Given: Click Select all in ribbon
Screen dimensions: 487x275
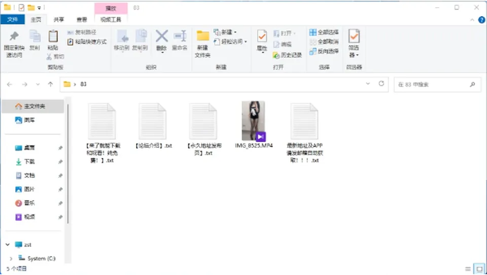Looking at the screenshot, I should click(x=324, y=32).
